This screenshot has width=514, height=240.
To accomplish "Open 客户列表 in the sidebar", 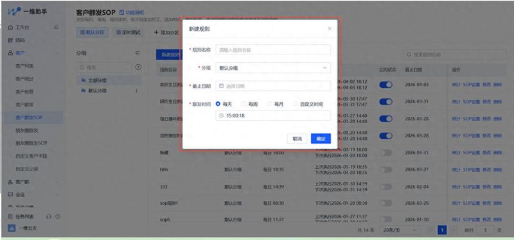I will tap(24, 66).
